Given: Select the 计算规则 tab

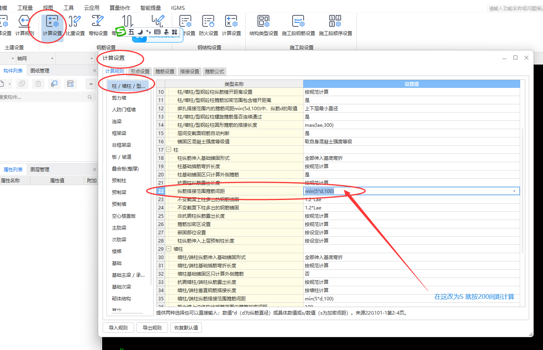Looking at the screenshot, I should click(x=115, y=71).
